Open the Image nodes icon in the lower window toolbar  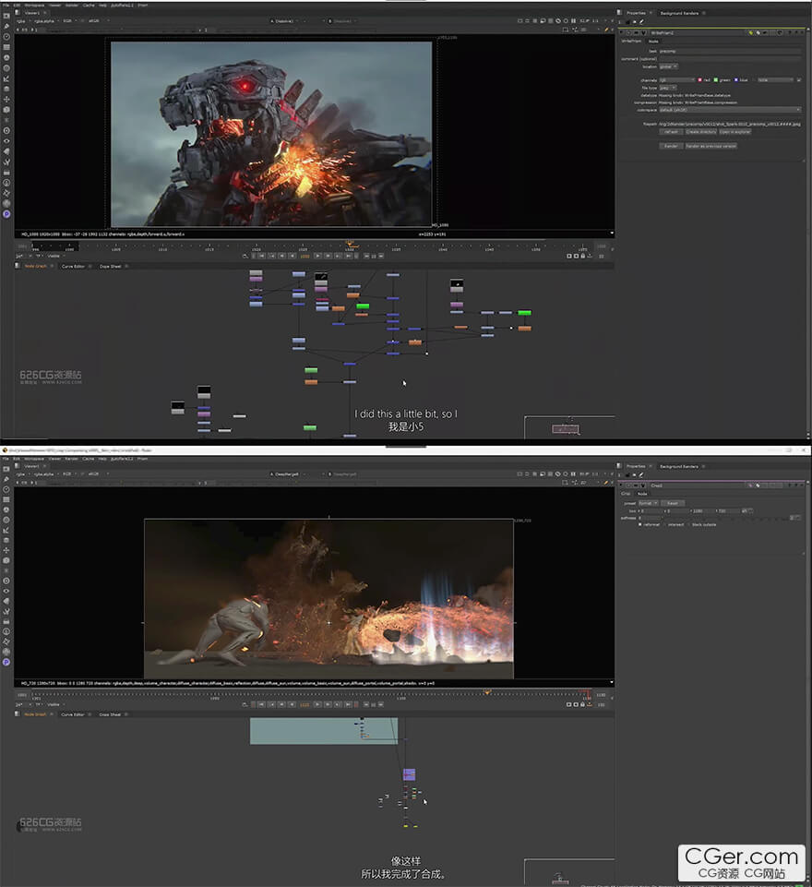point(6,469)
